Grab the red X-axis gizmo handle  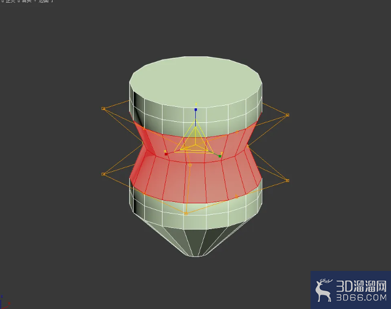(x=166, y=154)
